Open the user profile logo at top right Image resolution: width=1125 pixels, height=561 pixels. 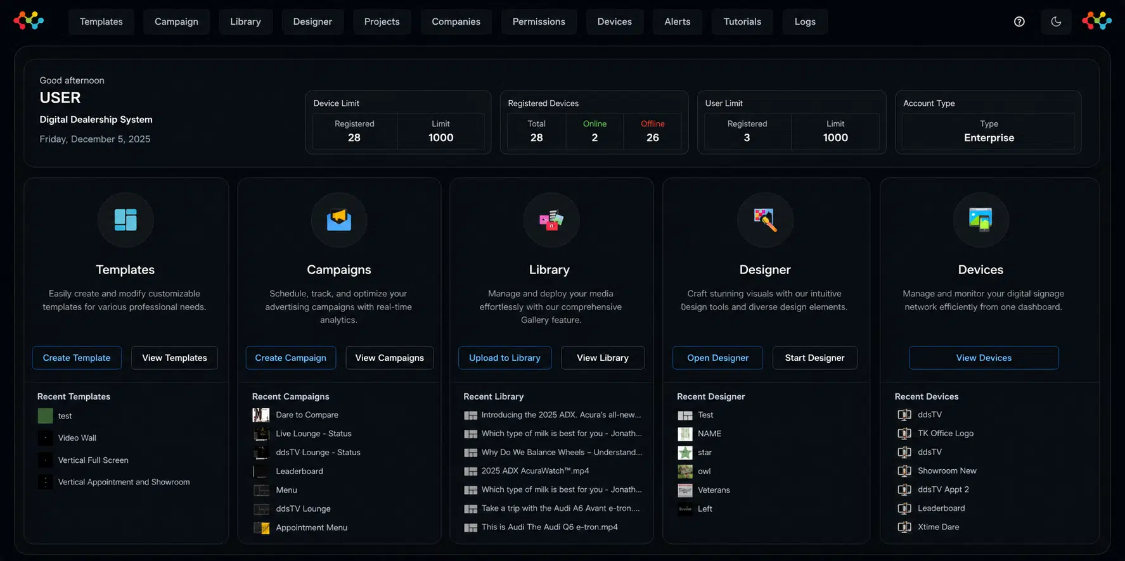tap(1096, 21)
